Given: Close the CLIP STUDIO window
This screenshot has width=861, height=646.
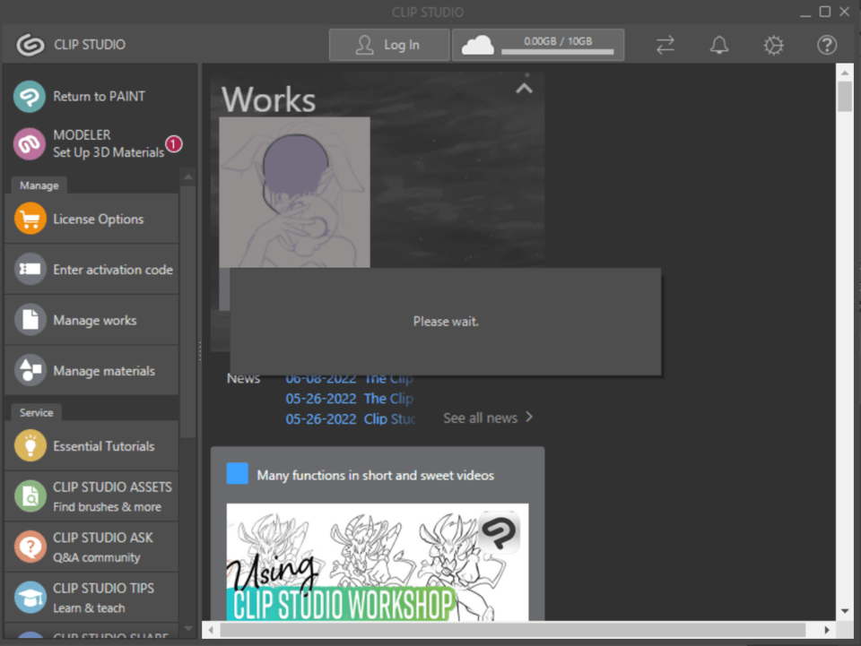Looking at the screenshot, I should click(845, 12).
